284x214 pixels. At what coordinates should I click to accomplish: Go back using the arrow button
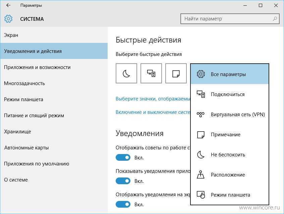click(8, 5)
